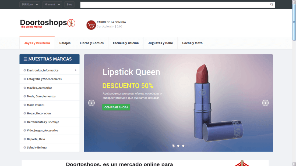Open the Joyas y Bisuteria tab
Viewport: 296px width, 166px height.
click(37, 43)
